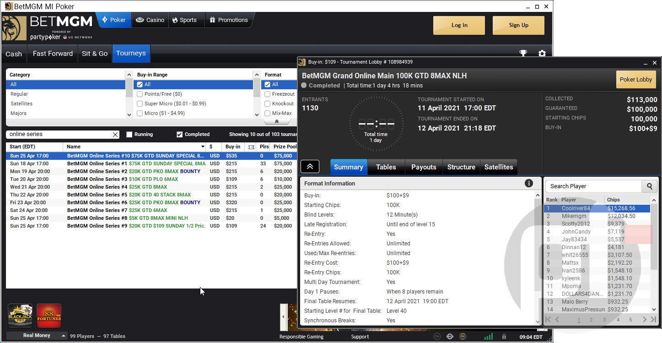Open the Satellites tab
Screen dimensions: 662x343
[x=499, y=167]
